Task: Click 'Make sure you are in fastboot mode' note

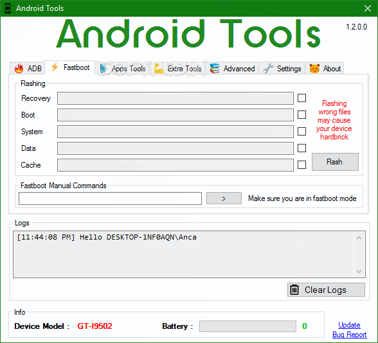Action: click(x=302, y=198)
